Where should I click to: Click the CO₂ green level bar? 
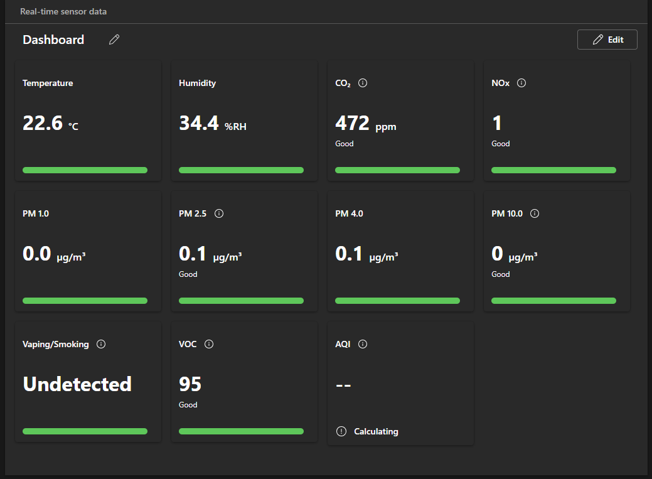point(397,170)
